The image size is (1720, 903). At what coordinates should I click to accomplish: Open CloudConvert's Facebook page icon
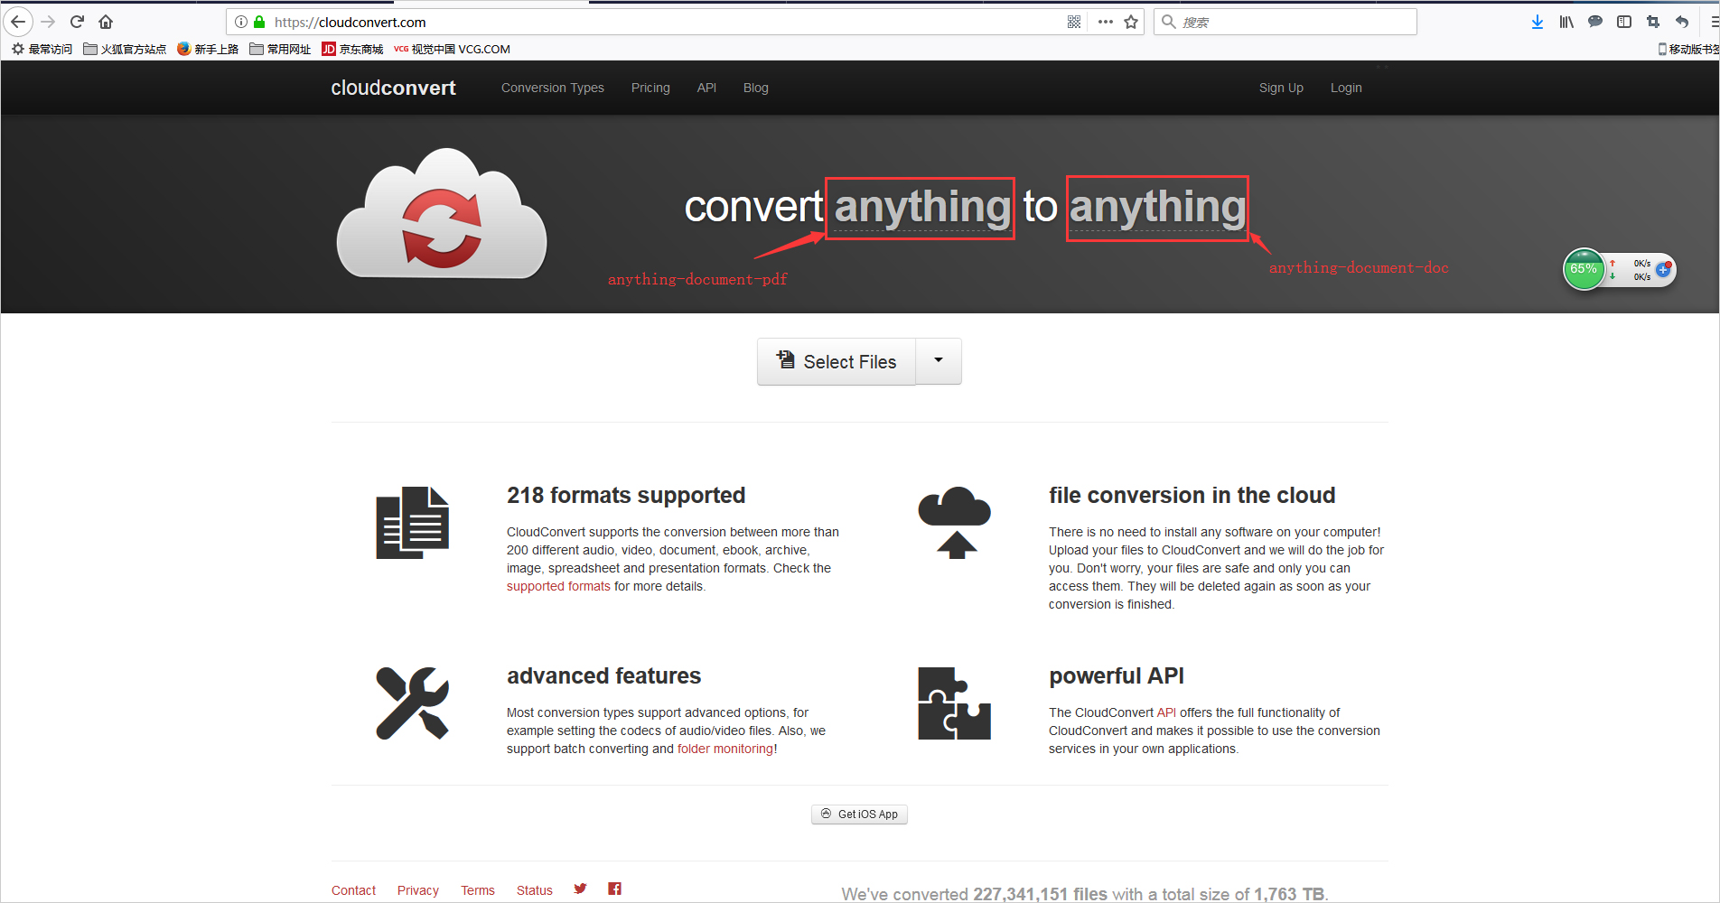point(614,889)
